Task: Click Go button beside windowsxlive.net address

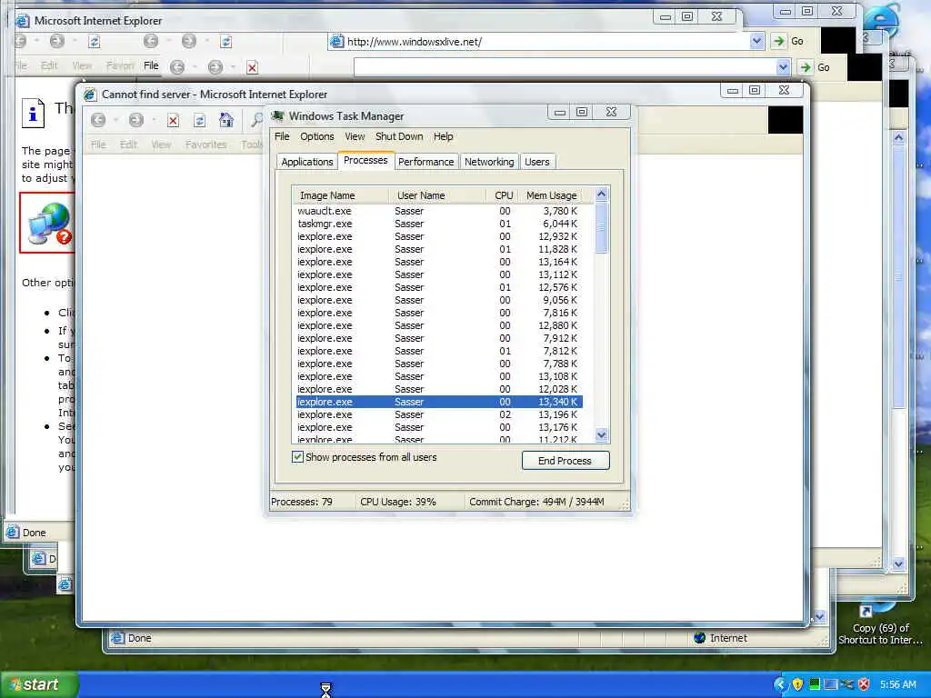Action: click(x=788, y=42)
